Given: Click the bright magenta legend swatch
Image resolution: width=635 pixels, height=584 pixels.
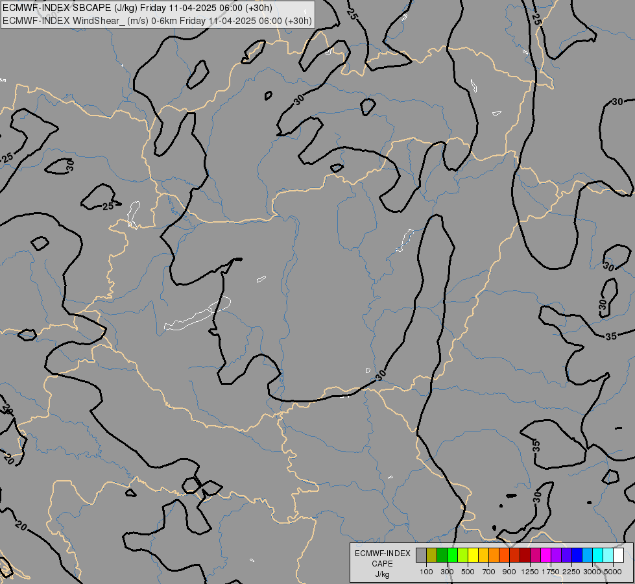Looking at the screenshot, I should 546,555.
